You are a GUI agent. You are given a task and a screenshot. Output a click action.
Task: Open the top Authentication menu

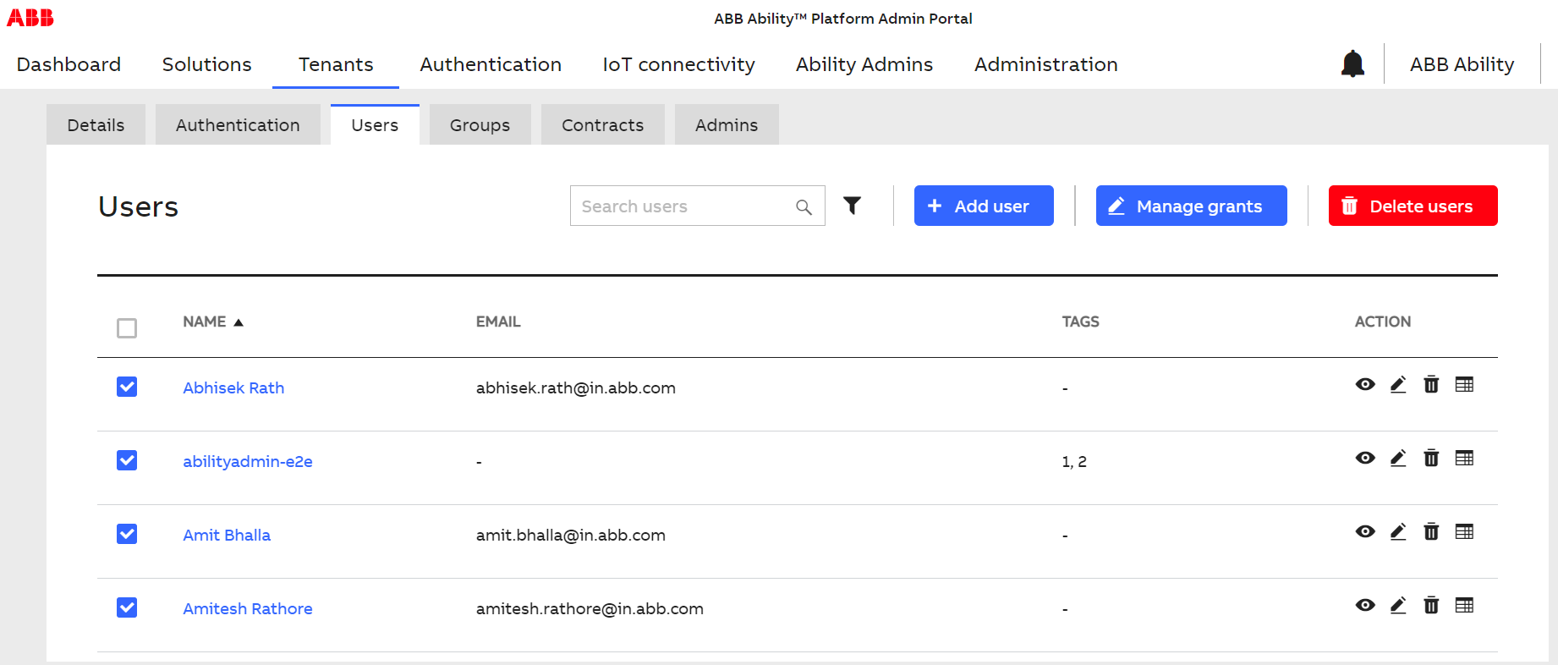click(x=491, y=64)
